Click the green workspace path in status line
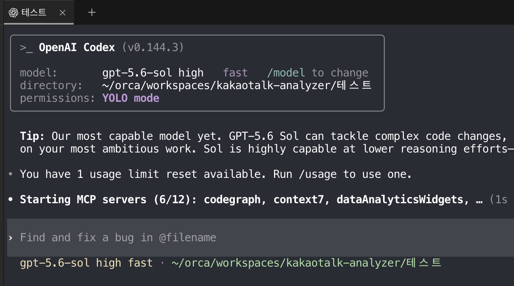This screenshot has height=286, width=514. pos(306,263)
